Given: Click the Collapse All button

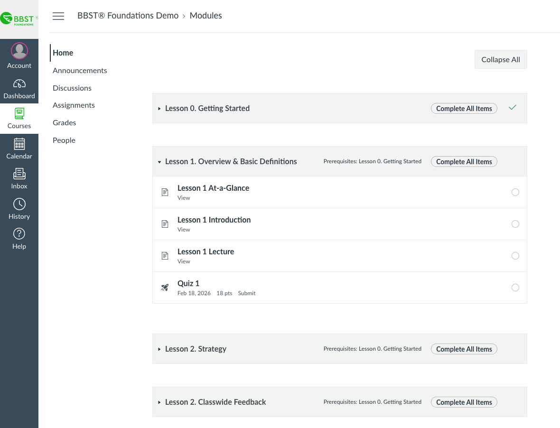Looking at the screenshot, I should (x=501, y=59).
